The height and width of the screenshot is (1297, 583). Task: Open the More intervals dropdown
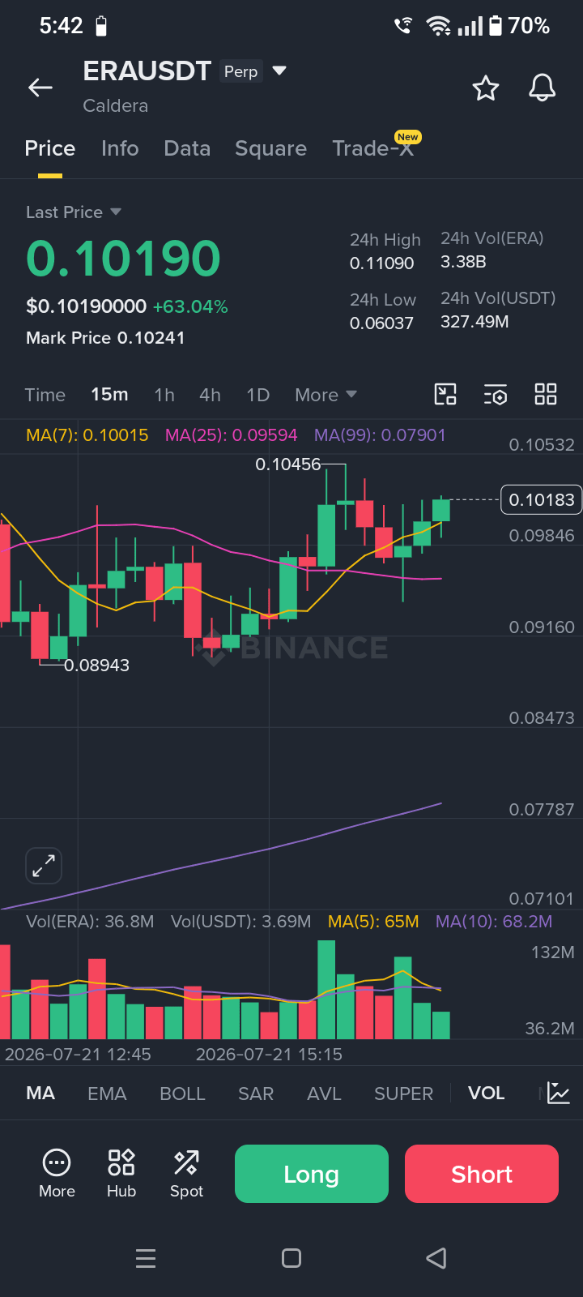click(x=326, y=395)
